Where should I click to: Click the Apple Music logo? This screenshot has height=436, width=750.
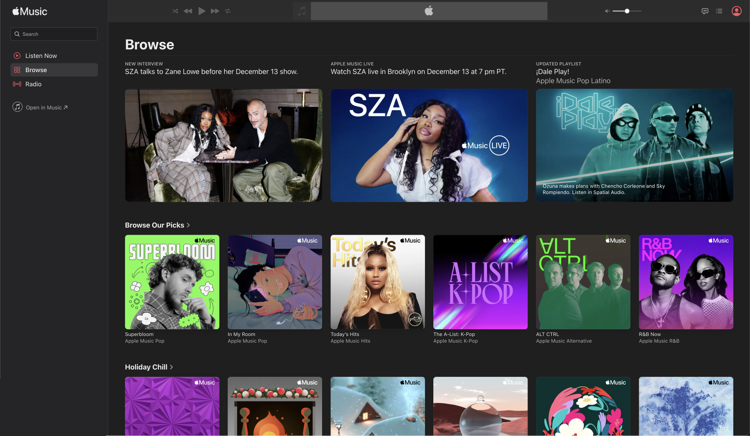30,12
